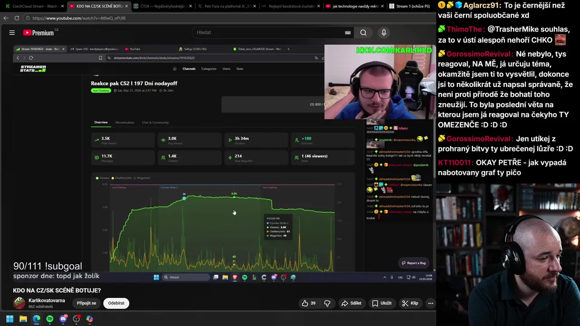The image size is (580, 326).
Task: Switch to ČT24 tab
Action: click(x=163, y=6)
